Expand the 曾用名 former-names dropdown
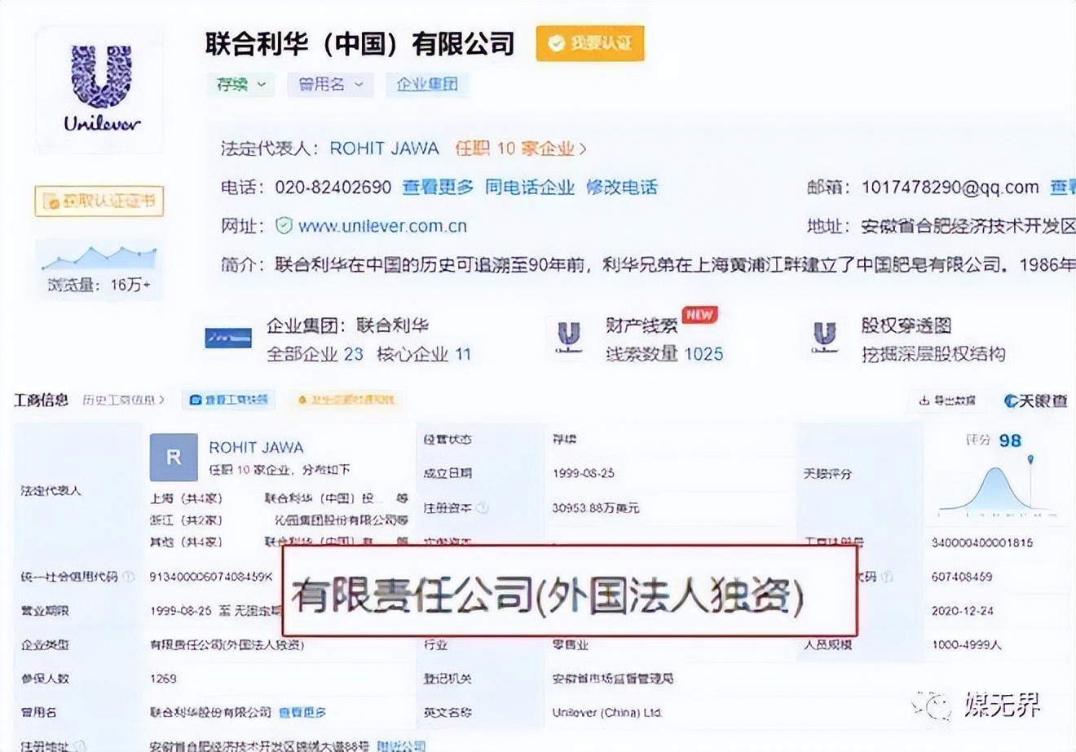The height and width of the screenshot is (752, 1076). (329, 84)
